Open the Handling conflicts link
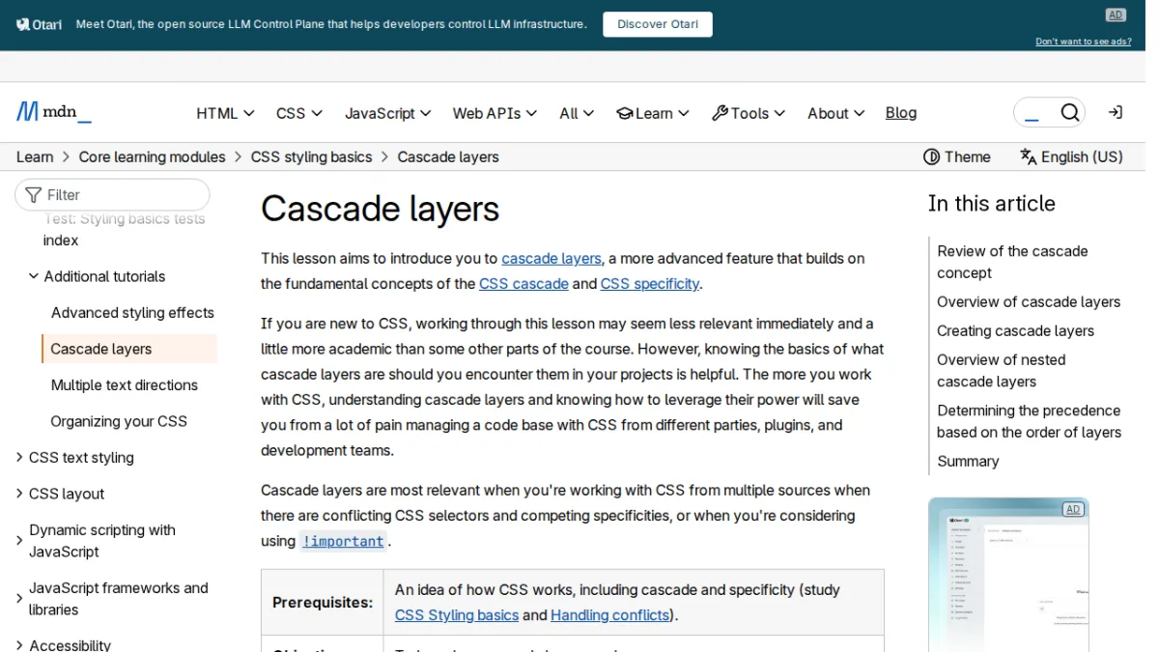This screenshot has width=1159, height=652. pyautogui.click(x=610, y=615)
